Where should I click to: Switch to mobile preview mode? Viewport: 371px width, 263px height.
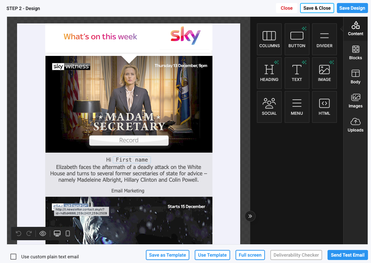pos(68,234)
